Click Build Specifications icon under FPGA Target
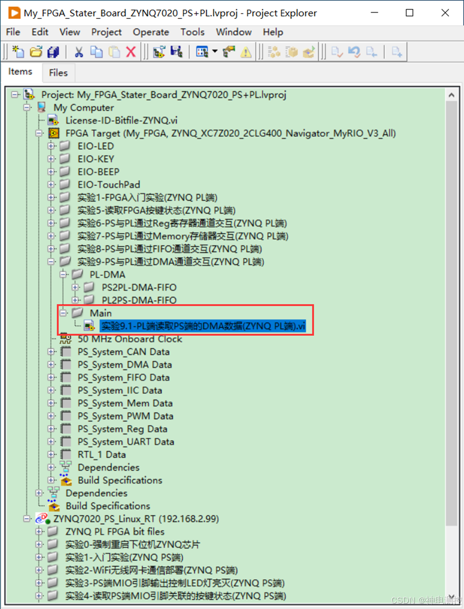 tap(66, 480)
